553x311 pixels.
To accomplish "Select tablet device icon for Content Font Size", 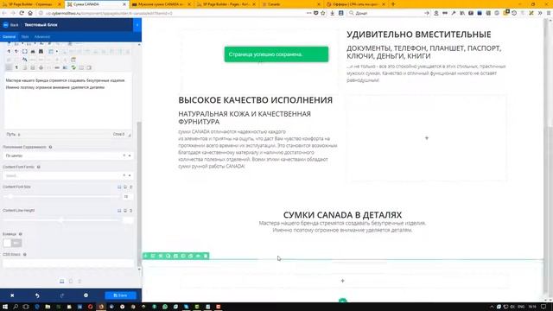I will [x=125, y=187].
